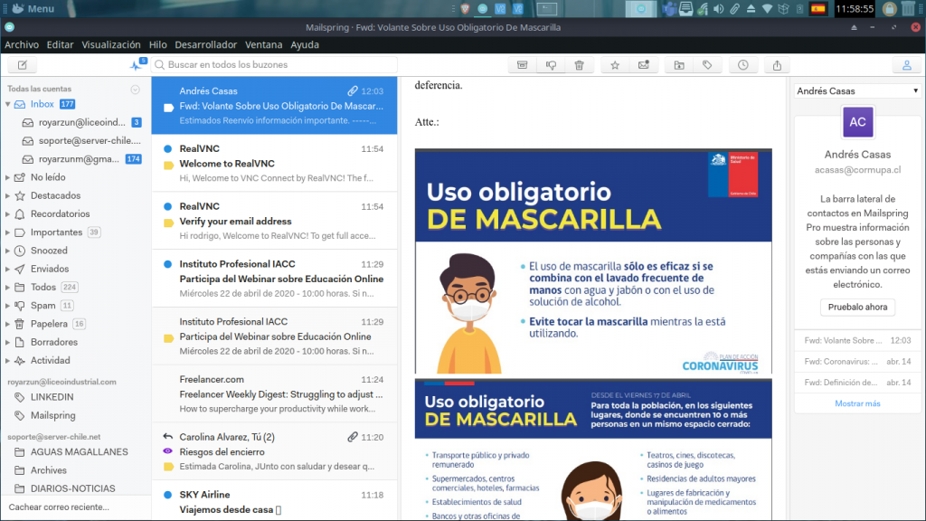Click the AC contact avatar
The width and height of the screenshot is (926, 521).
(x=857, y=122)
